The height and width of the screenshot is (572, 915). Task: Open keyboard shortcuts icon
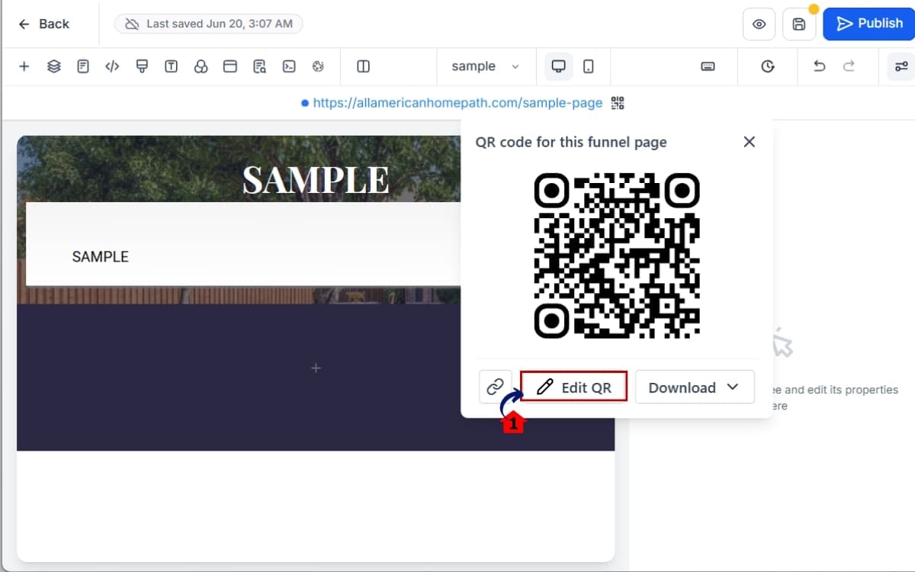click(x=708, y=66)
